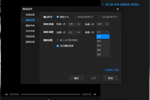Go to 热键设置 section
The height and width of the screenshot is (100, 150).
point(30,36)
